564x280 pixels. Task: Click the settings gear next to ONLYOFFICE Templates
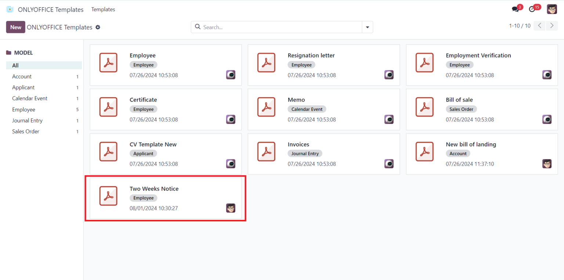click(97, 27)
